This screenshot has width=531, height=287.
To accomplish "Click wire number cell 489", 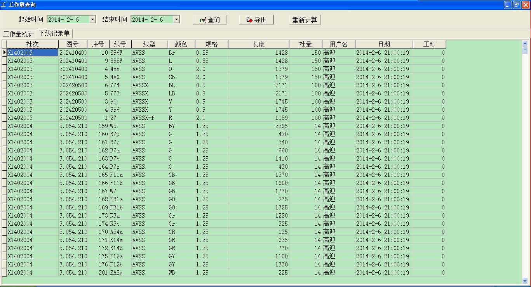I will click(120, 77).
